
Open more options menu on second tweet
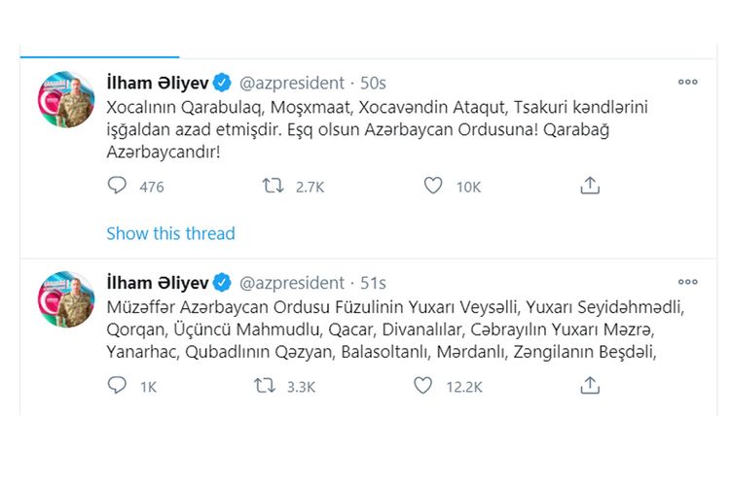click(x=688, y=283)
